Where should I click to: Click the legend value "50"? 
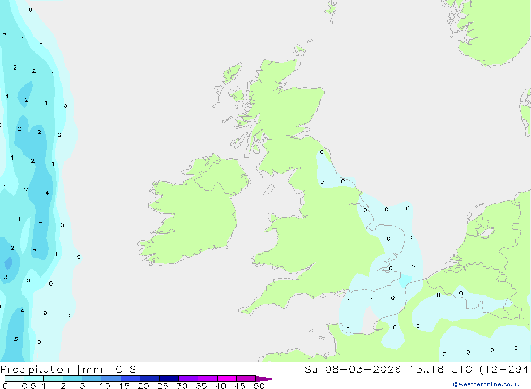click(259, 386)
